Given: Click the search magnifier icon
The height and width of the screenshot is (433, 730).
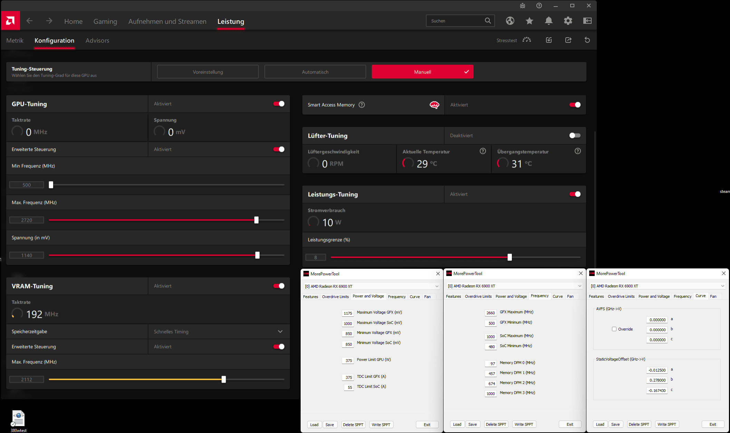Looking at the screenshot, I should [488, 21].
